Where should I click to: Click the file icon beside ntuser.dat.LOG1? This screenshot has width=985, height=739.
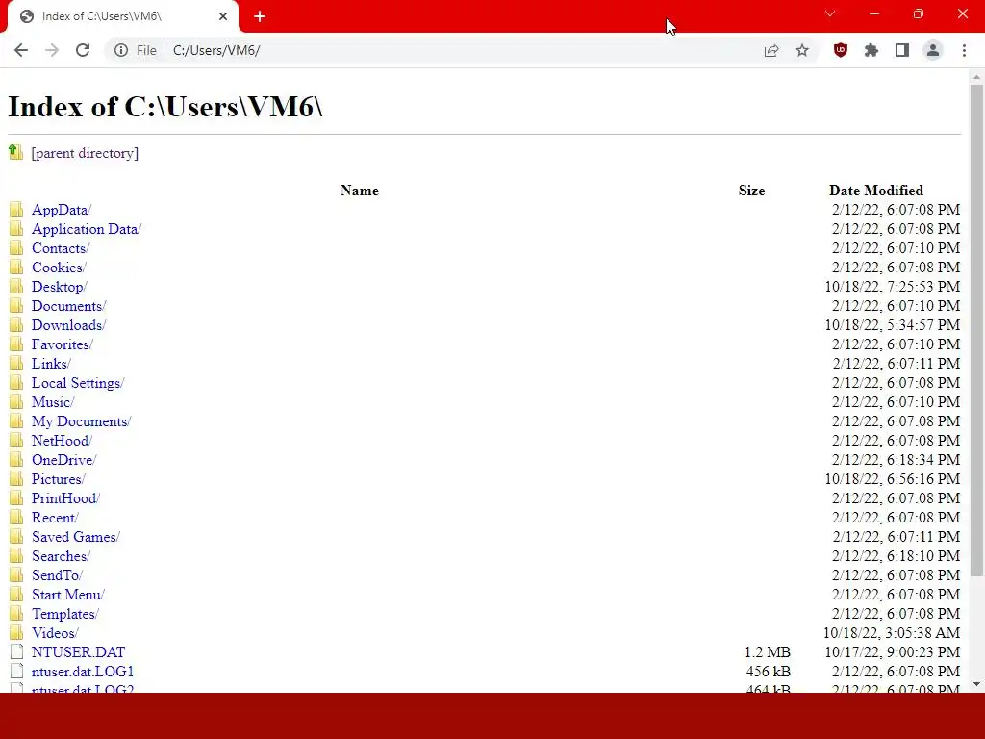pyautogui.click(x=17, y=671)
